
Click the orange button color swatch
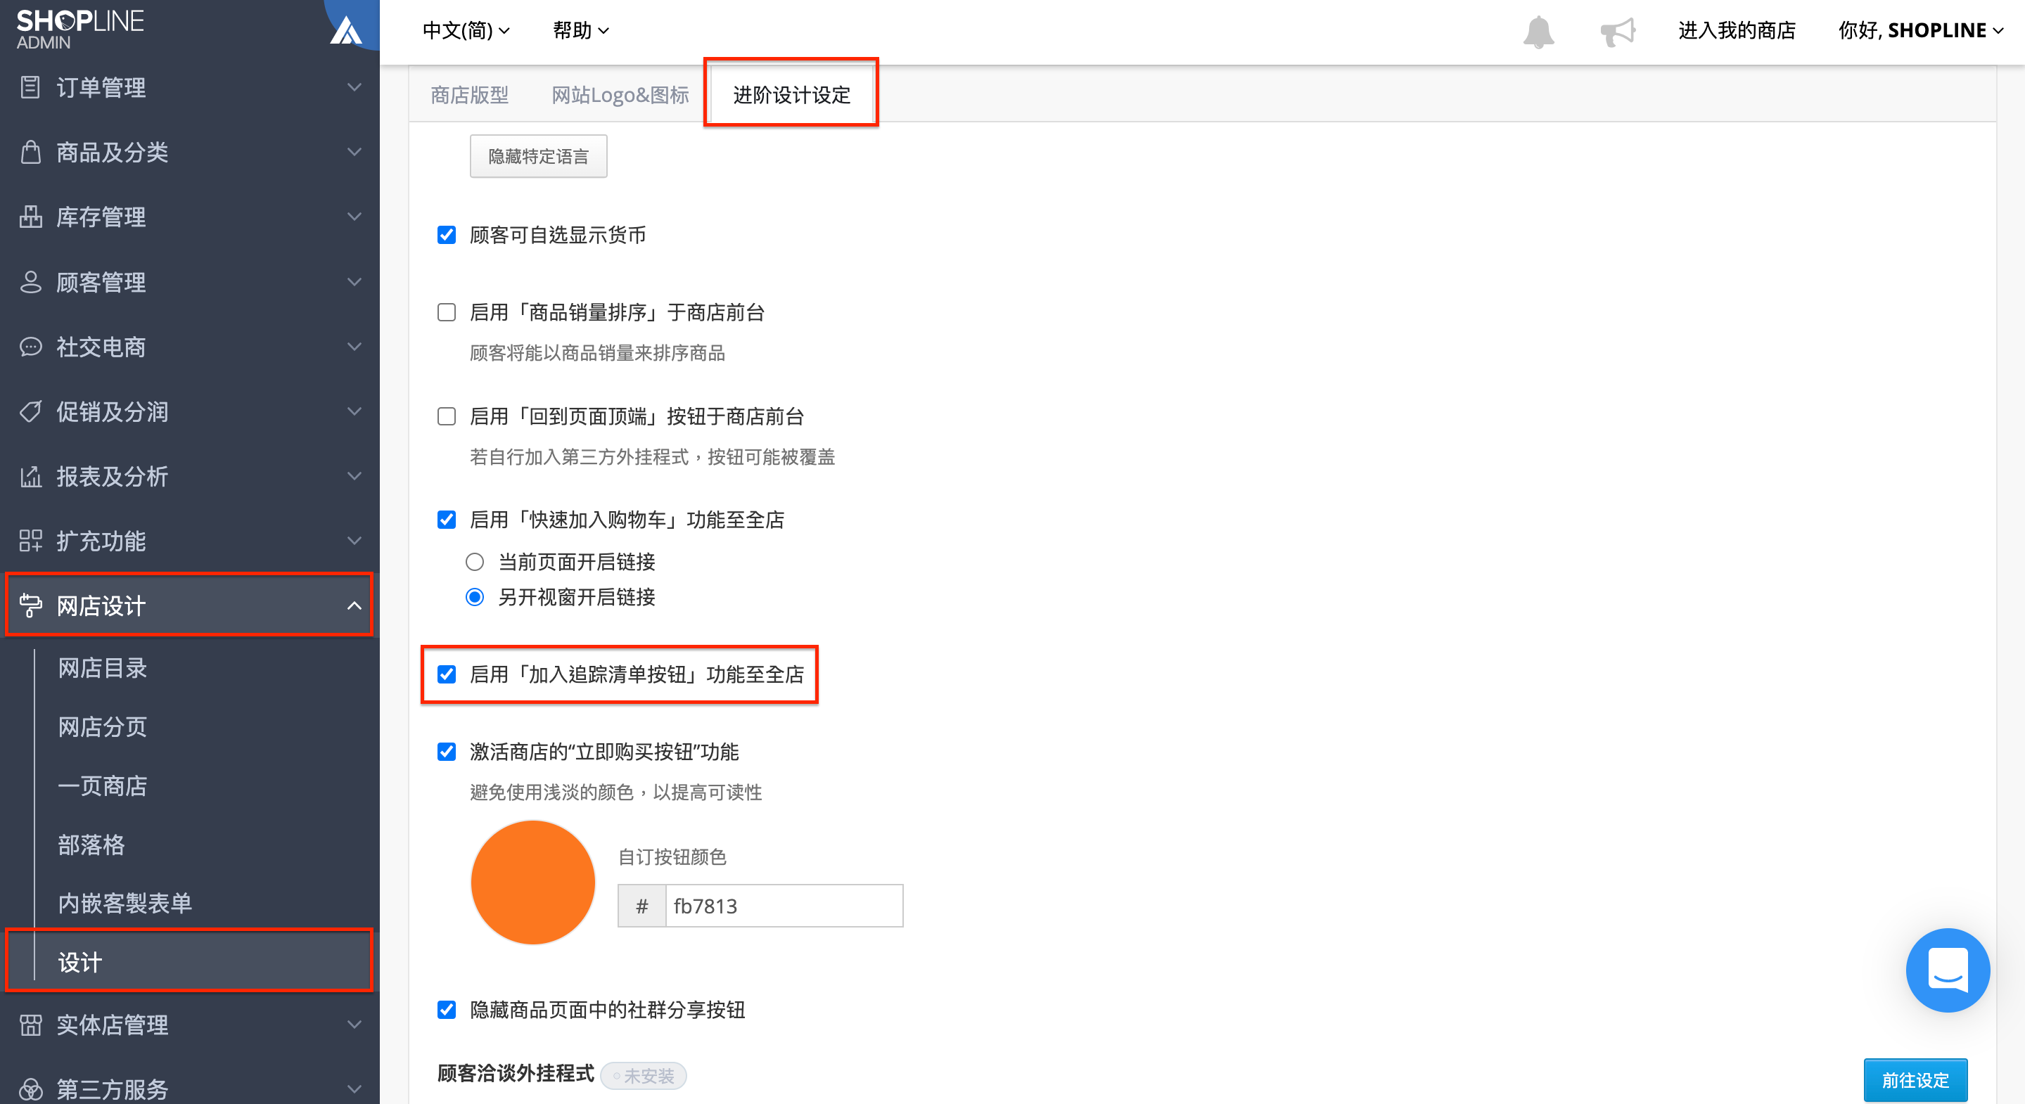tap(533, 882)
